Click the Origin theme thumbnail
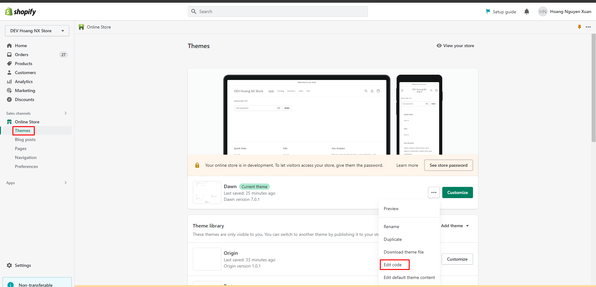 pyautogui.click(x=207, y=259)
